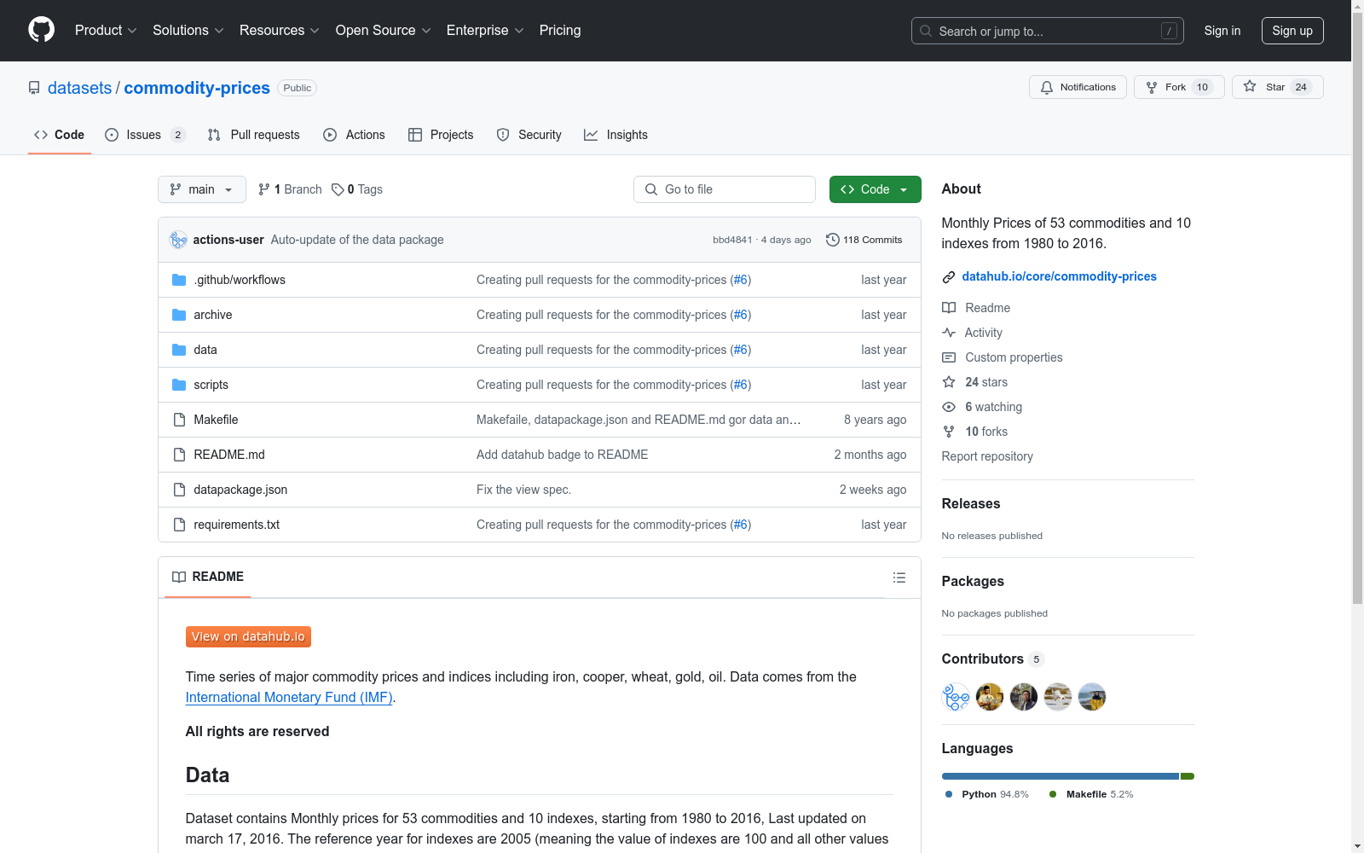Click the Makefile file icon
The height and width of the screenshot is (853, 1364).
tap(179, 420)
